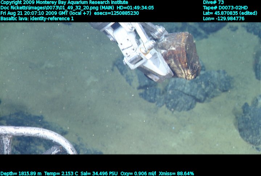261x176 pixels.
Task: Click the HD=01:49:34:05 timecode
Action: (135, 8)
